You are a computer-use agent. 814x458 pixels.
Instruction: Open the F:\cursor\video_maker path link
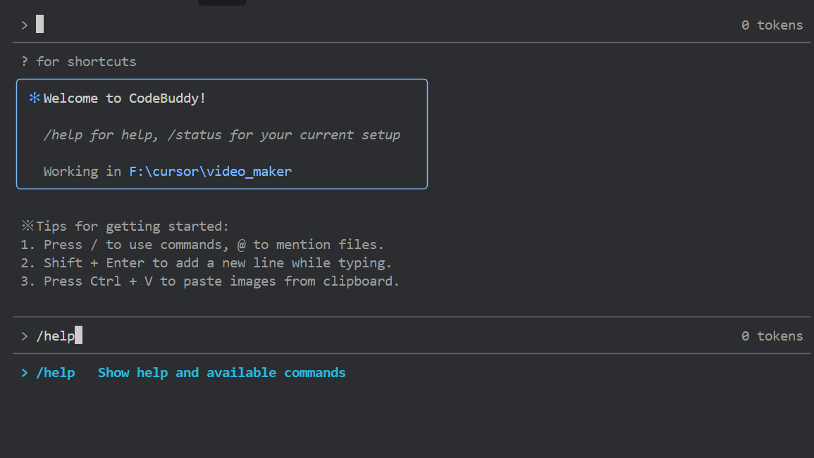[x=210, y=172]
